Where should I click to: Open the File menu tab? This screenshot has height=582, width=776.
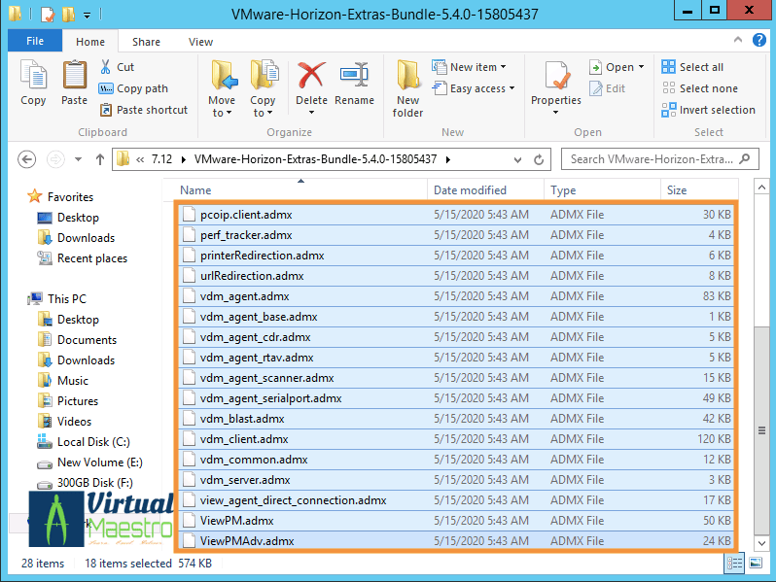click(x=35, y=42)
